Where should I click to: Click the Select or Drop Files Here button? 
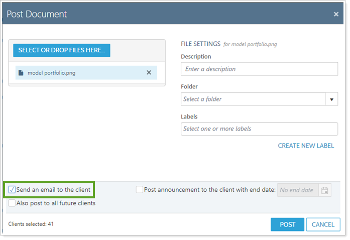coord(62,50)
